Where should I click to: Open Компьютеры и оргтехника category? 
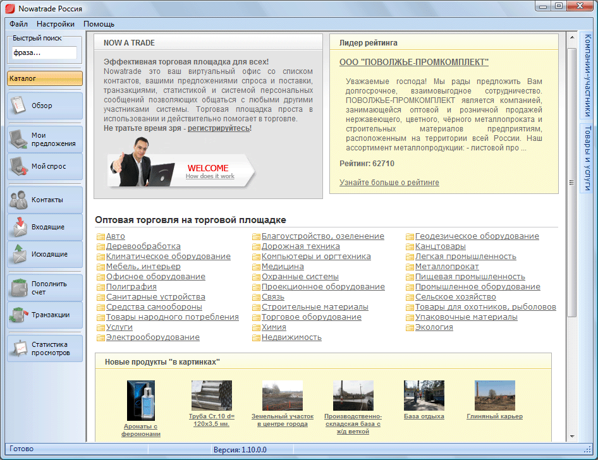click(316, 257)
